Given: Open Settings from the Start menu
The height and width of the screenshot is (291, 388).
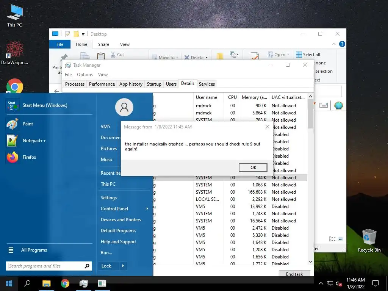Looking at the screenshot, I should click(109, 198).
